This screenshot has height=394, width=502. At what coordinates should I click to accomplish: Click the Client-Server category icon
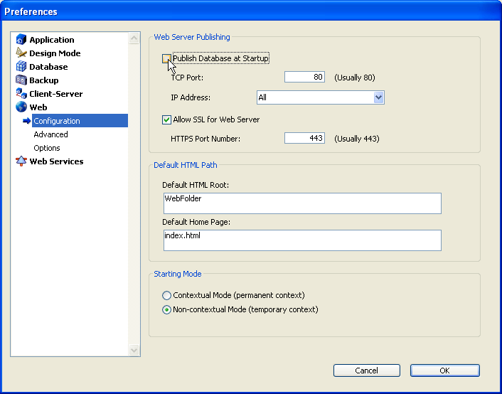(x=21, y=94)
